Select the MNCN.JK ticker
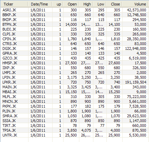This screenshot has width=149, height=142. tap(10, 101)
